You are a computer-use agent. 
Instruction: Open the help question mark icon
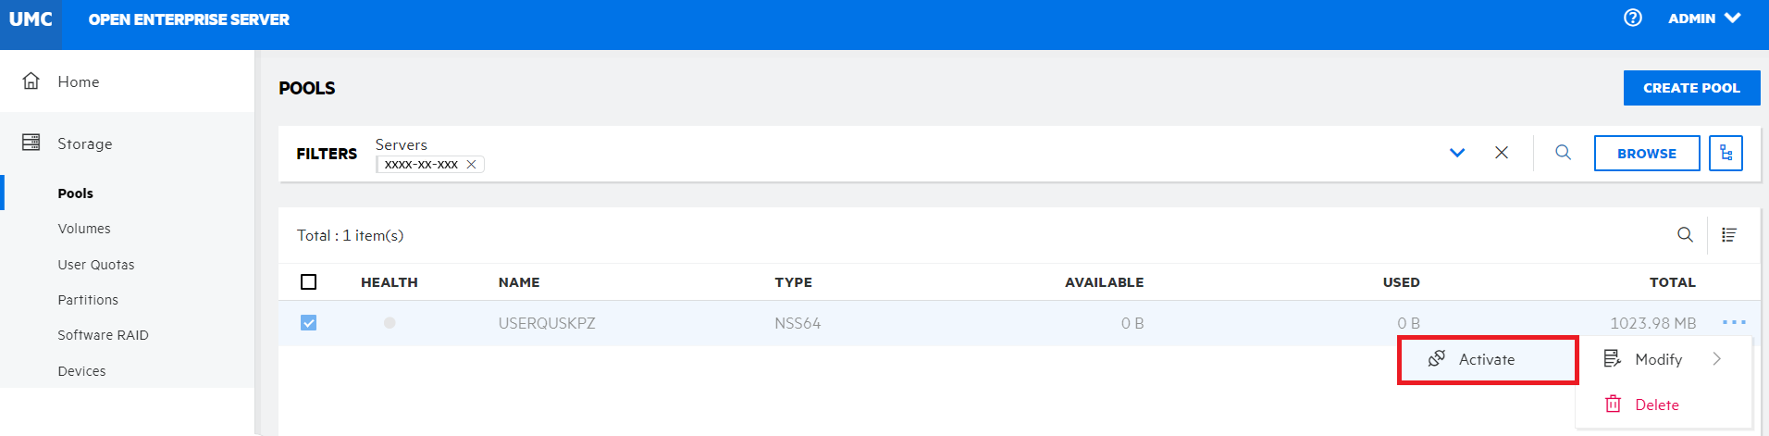tap(1633, 18)
